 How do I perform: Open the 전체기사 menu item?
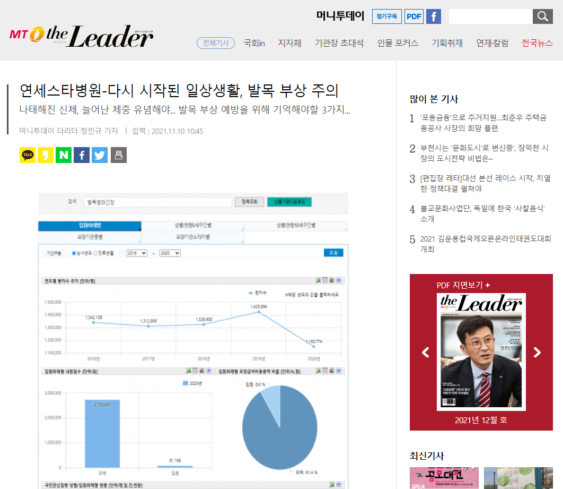216,43
